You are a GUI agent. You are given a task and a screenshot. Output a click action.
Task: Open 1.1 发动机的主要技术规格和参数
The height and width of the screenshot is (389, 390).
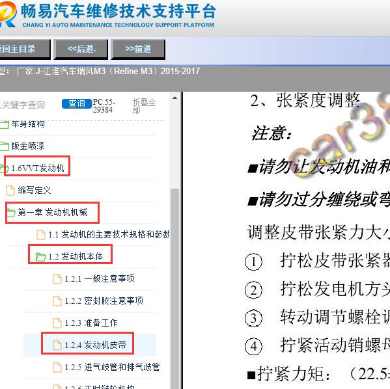tap(109, 234)
